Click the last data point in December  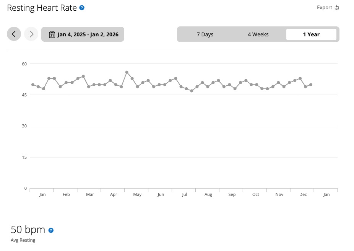coord(311,85)
